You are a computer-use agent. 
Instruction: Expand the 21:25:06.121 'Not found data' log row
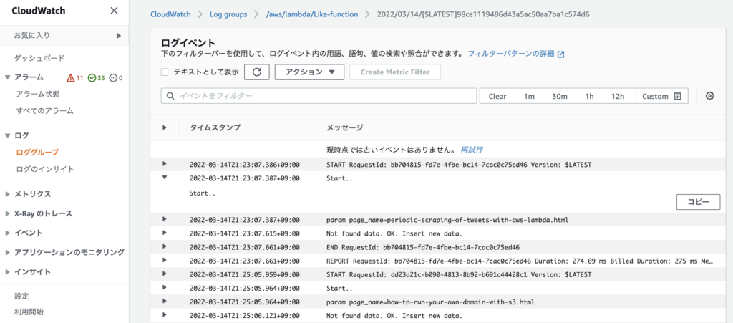pyautogui.click(x=165, y=314)
